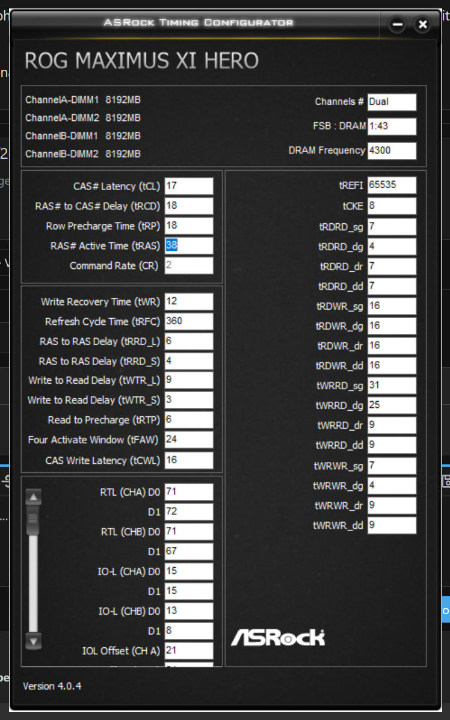Image resolution: width=450 pixels, height=720 pixels.
Task: Focus the tRDRD_dd field
Action: pyautogui.click(x=392, y=286)
